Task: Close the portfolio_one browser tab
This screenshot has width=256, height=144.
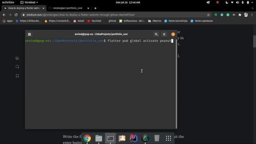Action: pos(88,8)
